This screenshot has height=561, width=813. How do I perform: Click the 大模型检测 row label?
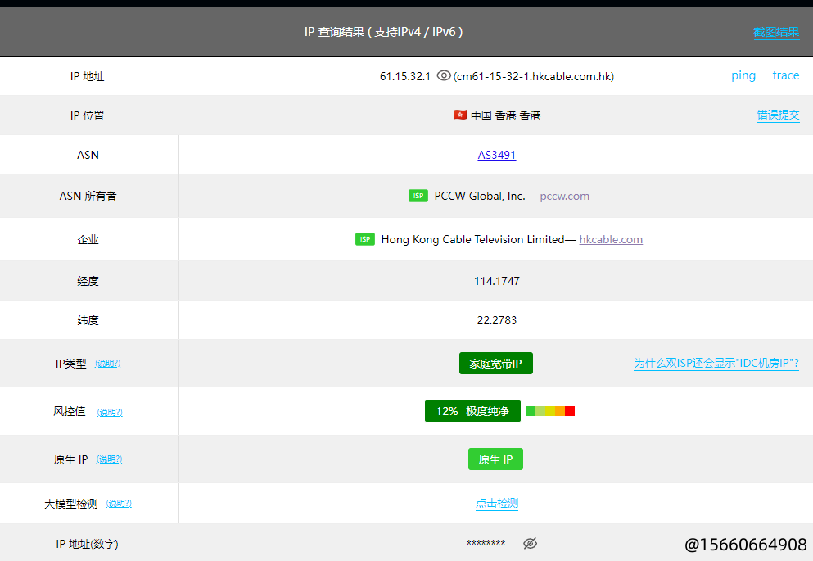pyautogui.click(x=70, y=504)
